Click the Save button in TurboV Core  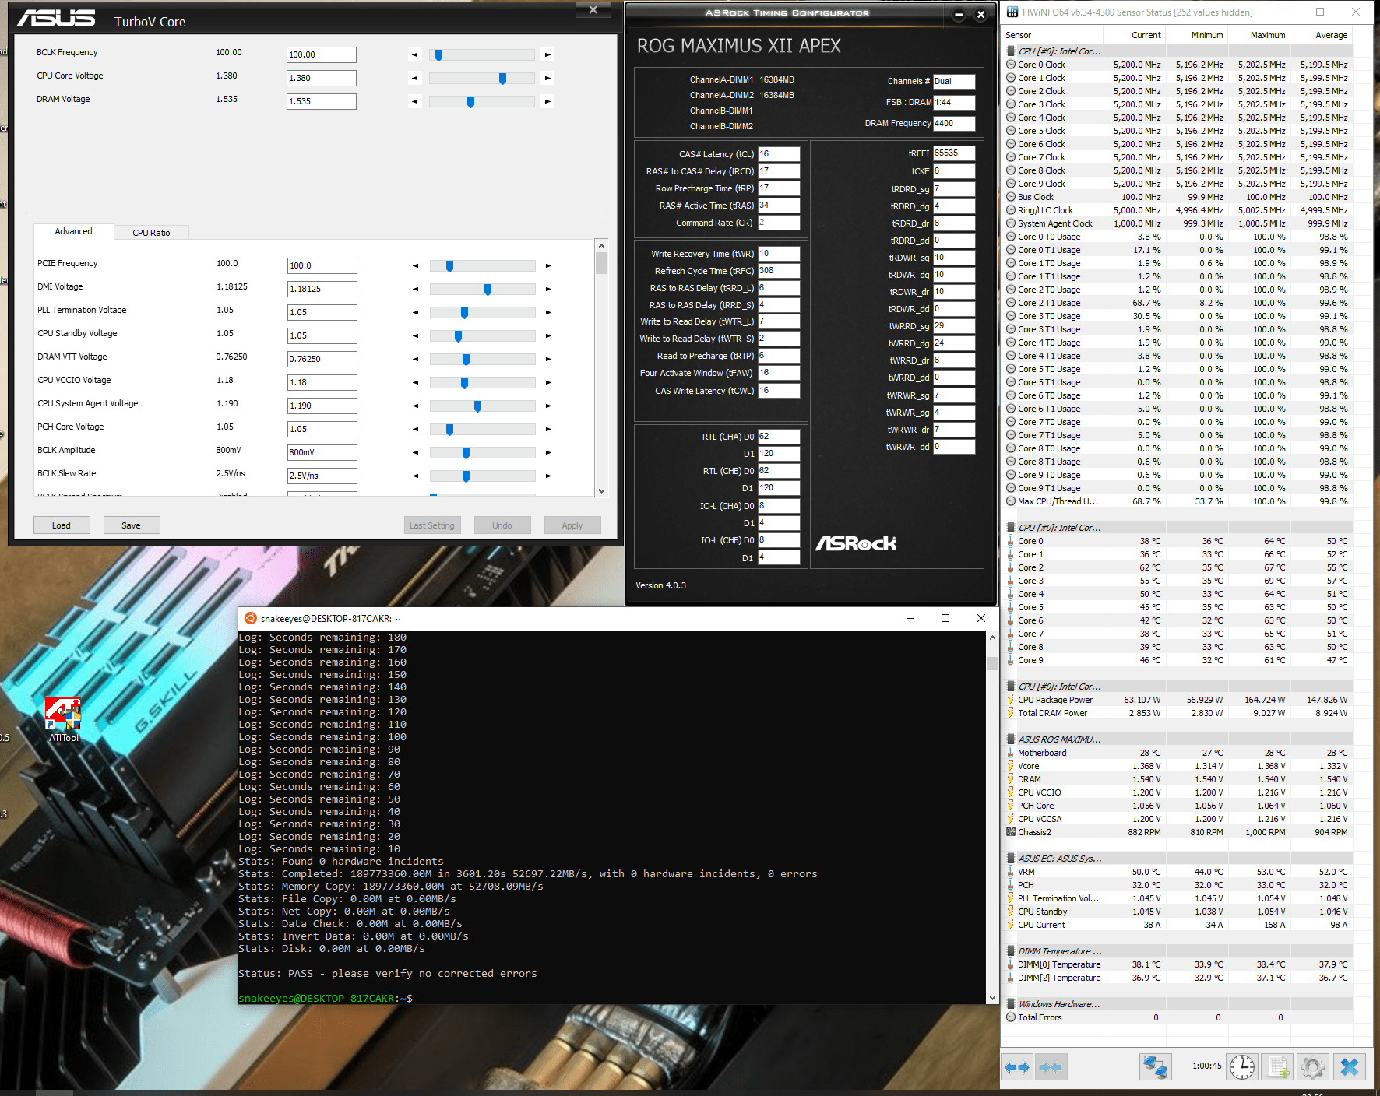click(x=131, y=525)
